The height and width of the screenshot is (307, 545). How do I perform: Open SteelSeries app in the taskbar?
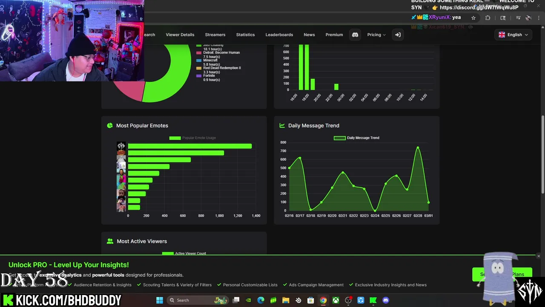pos(298,300)
